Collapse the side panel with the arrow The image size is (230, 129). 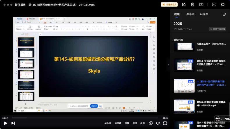pyautogui.click(x=168, y=64)
